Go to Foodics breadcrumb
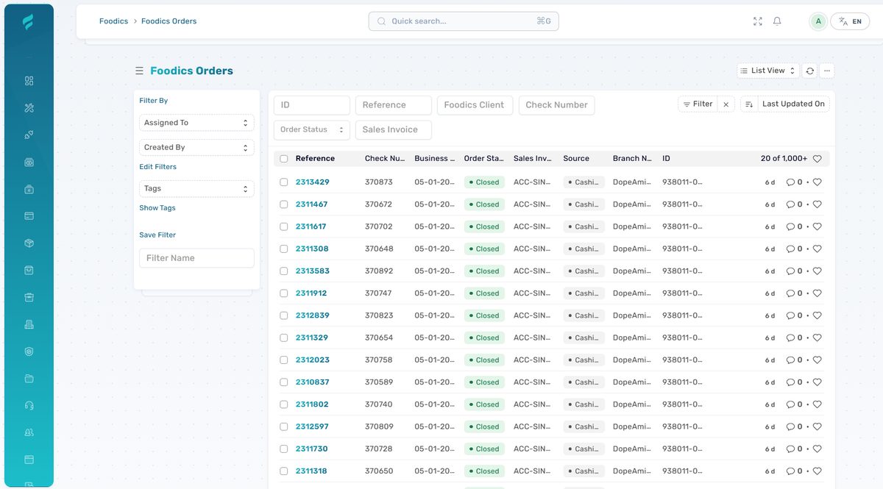The height and width of the screenshot is (489, 883). [113, 21]
